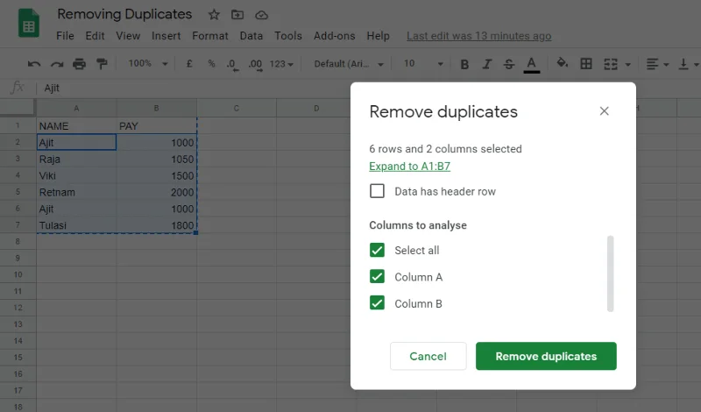The image size is (701, 412).
Task: Open the text colour picker
Action: click(x=532, y=64)
